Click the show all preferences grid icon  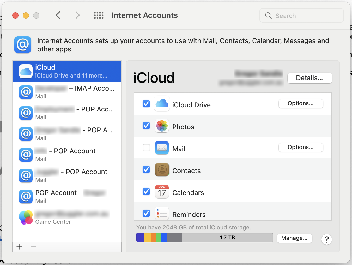tap(99, 15)
